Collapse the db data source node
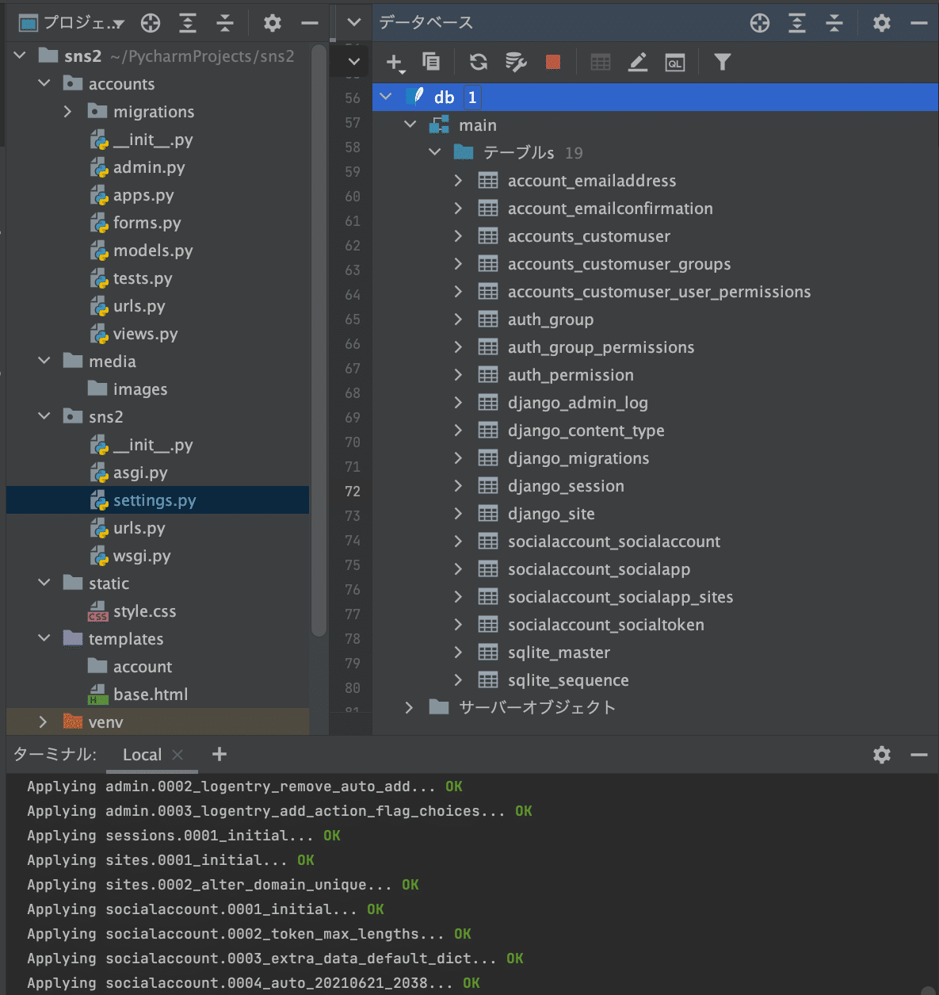 pos(386,97)
